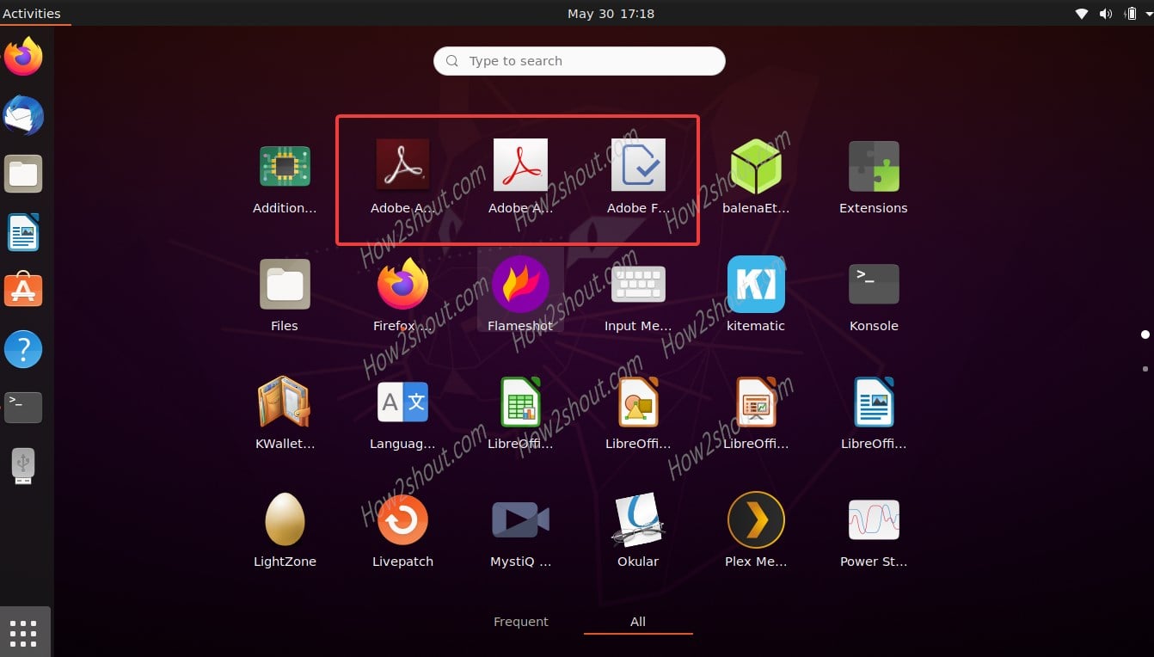1154x657 pixels.
Task: Open the Flameshot screenshot tool
Action: click(520, 284)
